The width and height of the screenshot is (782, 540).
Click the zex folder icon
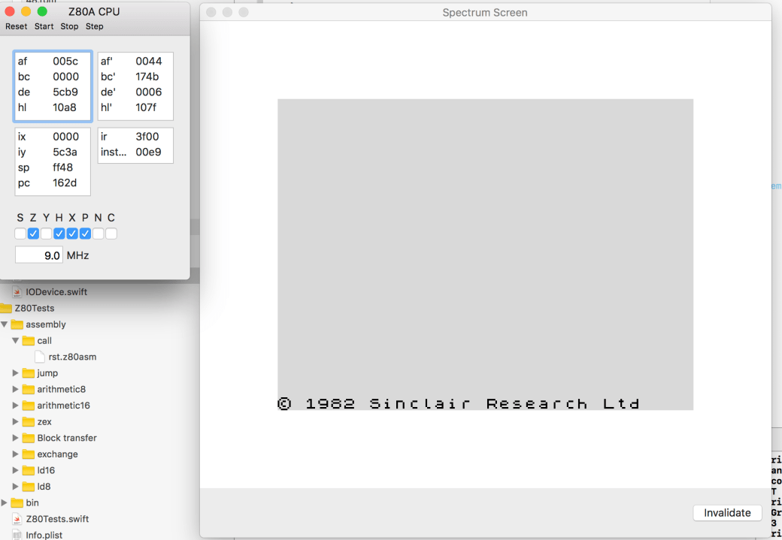29,421
